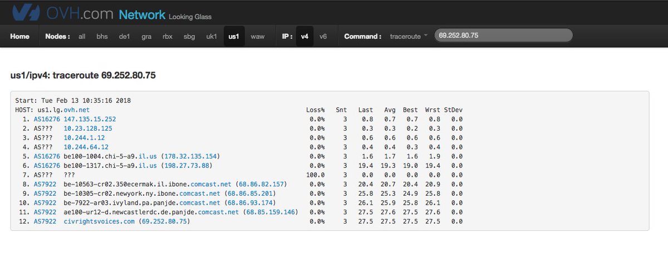The image size is (668, 268).
Task: Open civrightsvoices.com link
Action: coord(99,221)
